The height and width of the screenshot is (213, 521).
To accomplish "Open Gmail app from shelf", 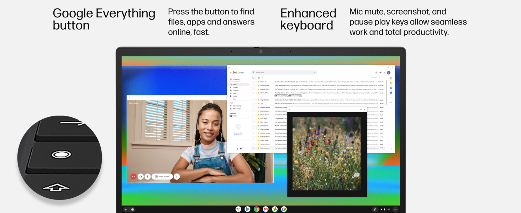I will [x=265, y=209].
